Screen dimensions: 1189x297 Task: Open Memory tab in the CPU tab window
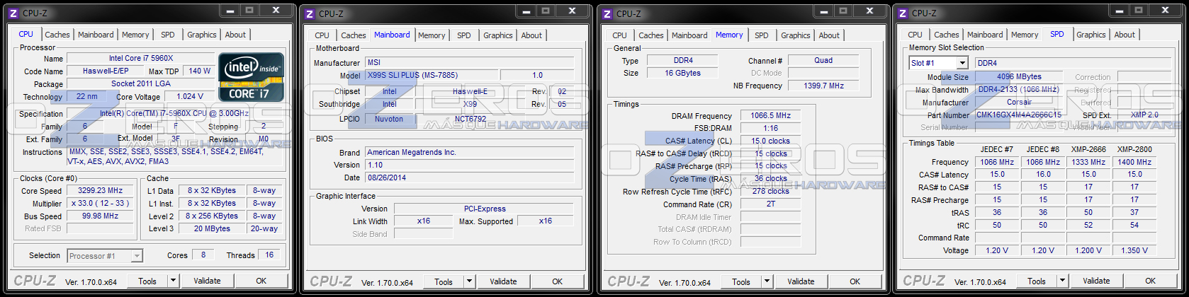tap(135, 35)
